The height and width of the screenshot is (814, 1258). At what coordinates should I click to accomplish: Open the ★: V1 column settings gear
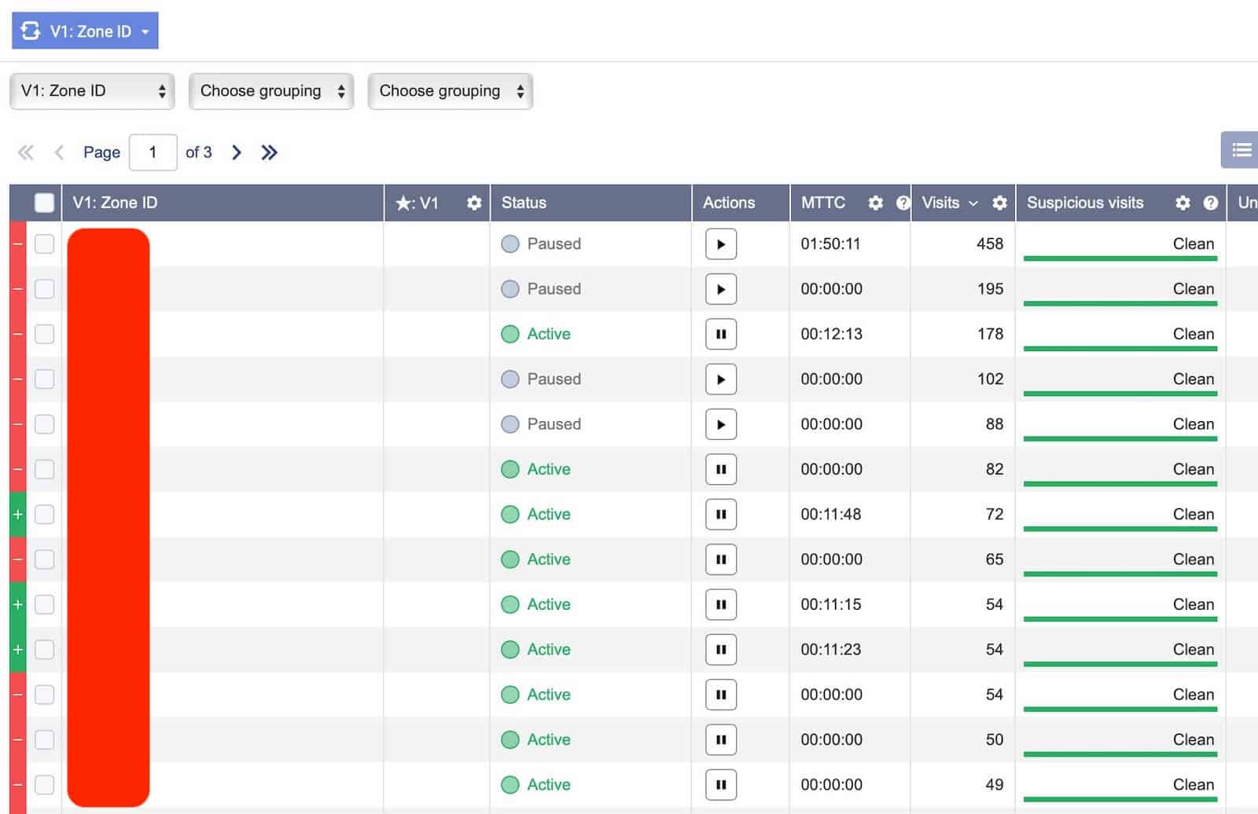(473, 203)
